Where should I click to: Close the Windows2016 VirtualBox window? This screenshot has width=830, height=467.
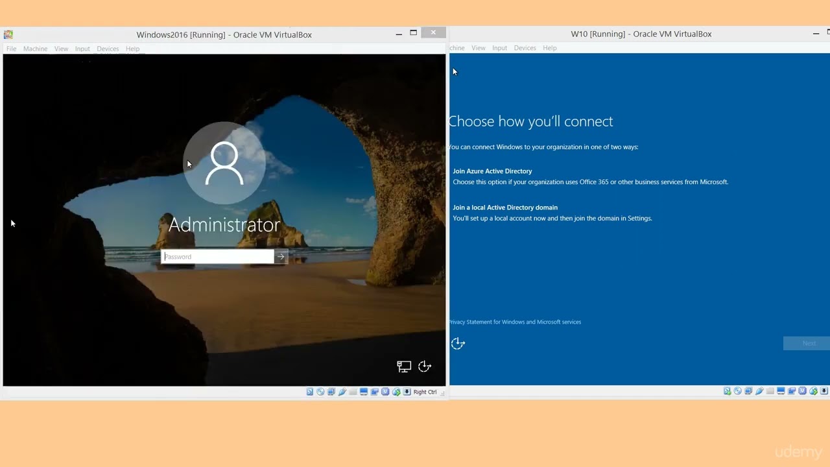(x=433, y=32)
